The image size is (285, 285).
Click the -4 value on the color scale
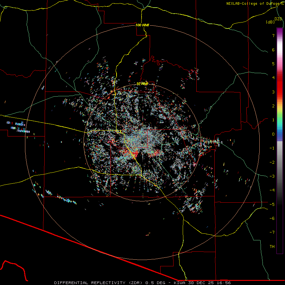pos(272,190)
